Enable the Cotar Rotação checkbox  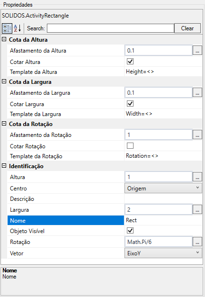130,146
